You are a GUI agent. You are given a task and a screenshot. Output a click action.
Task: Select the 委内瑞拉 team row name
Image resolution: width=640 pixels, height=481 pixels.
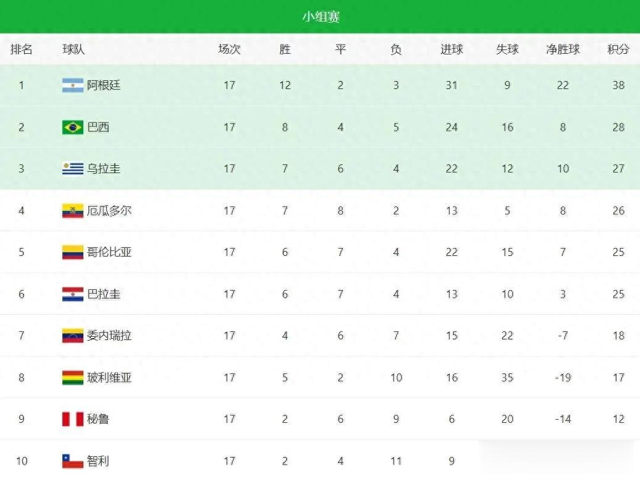pyautogui.click(x=109, y=336)
